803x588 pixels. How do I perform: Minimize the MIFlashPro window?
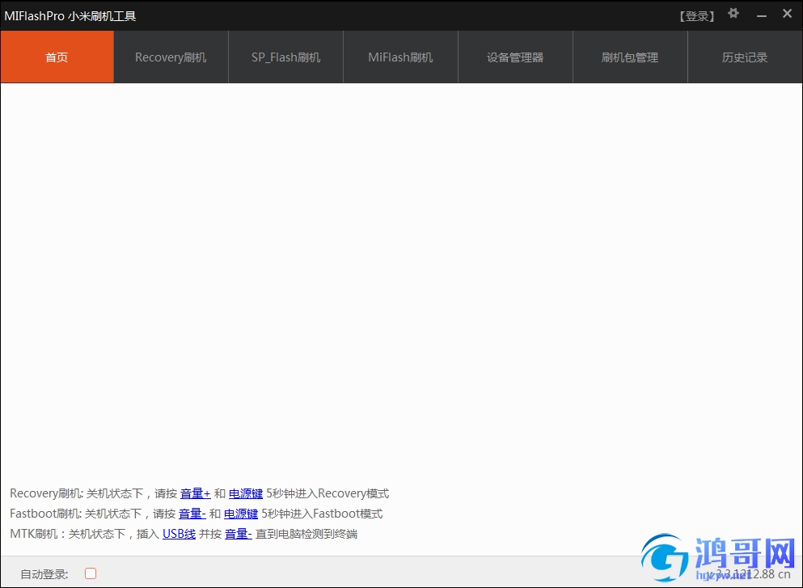762,16
